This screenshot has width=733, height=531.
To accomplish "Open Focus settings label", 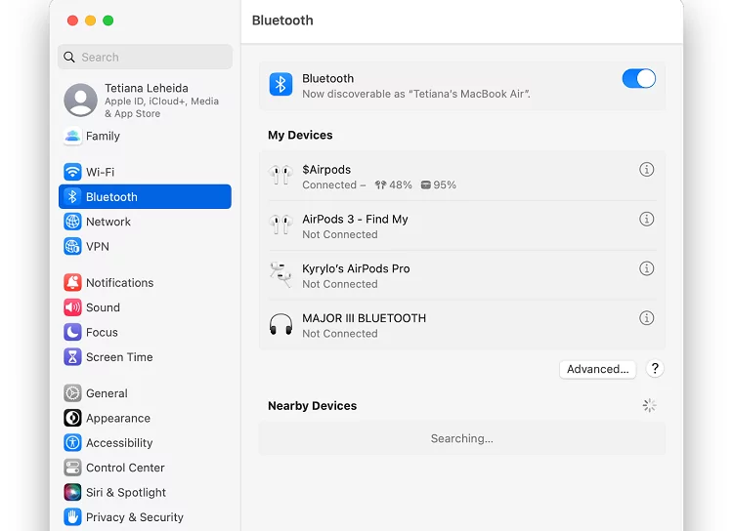I will 102,332.
